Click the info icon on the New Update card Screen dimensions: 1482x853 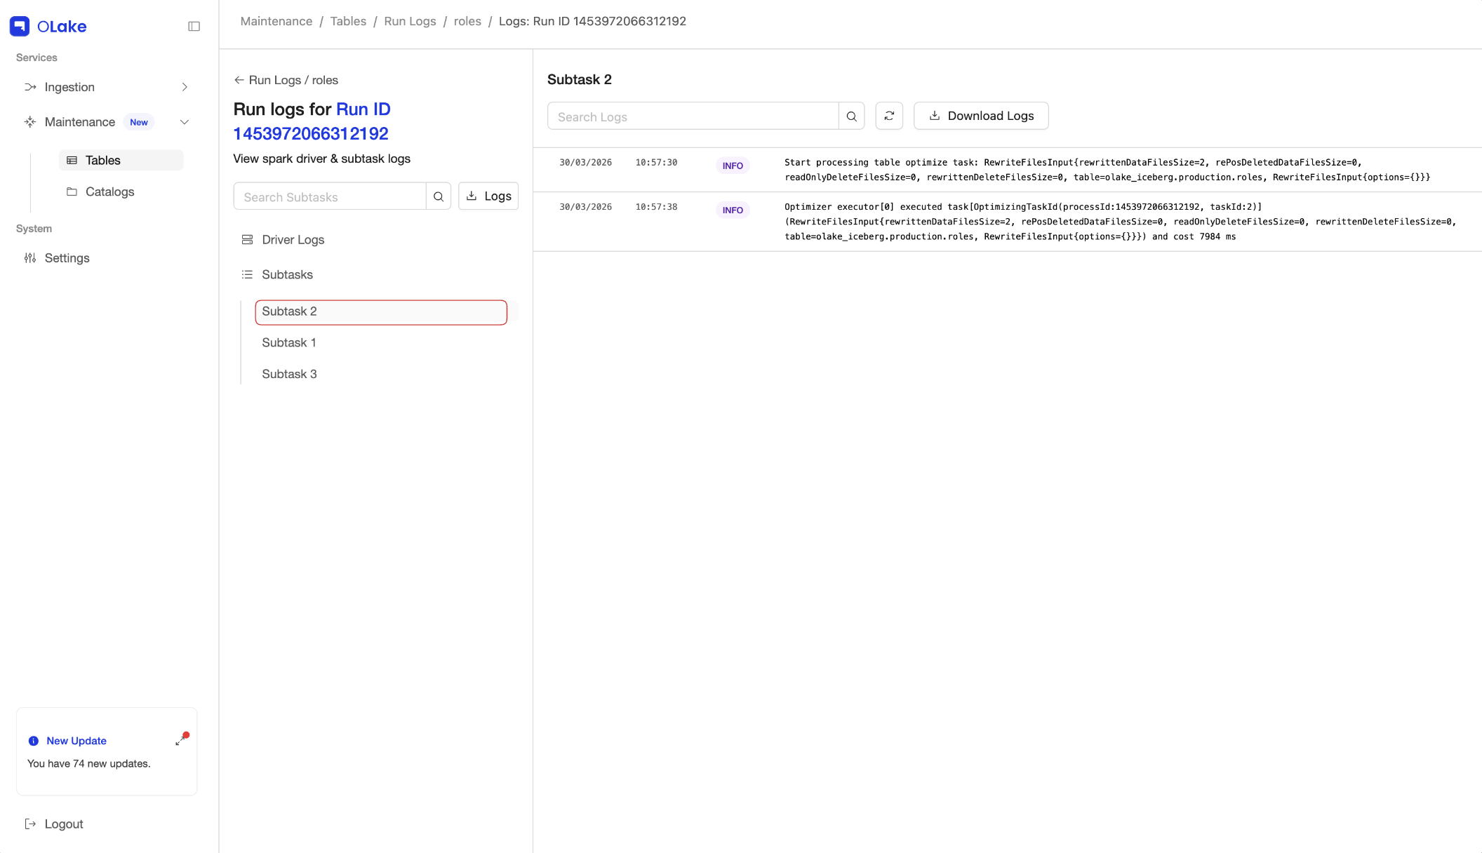[33, 741]
